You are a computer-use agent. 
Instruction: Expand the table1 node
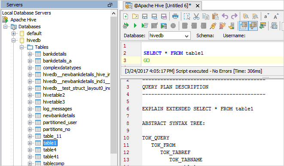pyautogui.click(x=30, y=143)
